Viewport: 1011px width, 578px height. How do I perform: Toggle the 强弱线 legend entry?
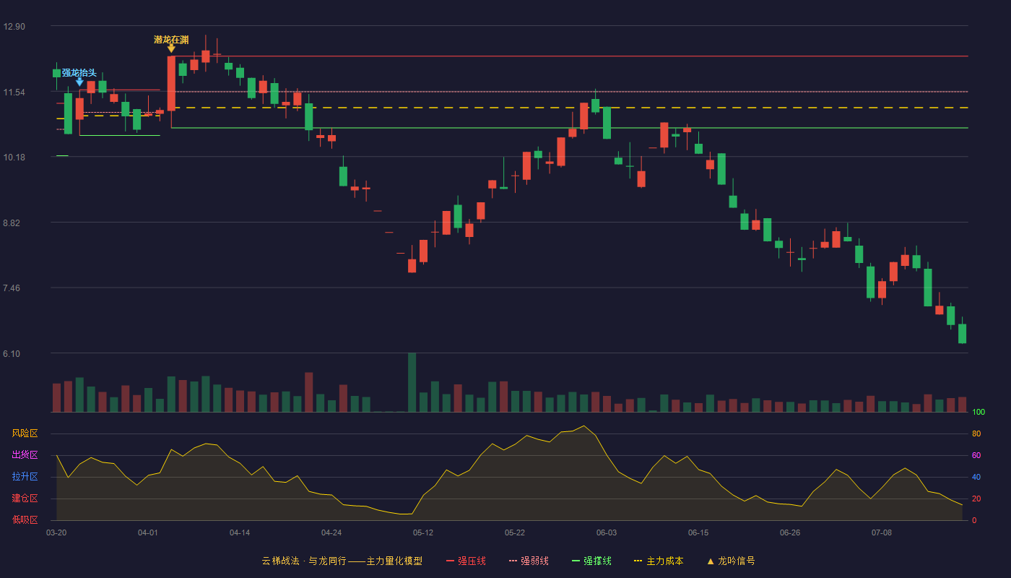[x=529, y=561]
